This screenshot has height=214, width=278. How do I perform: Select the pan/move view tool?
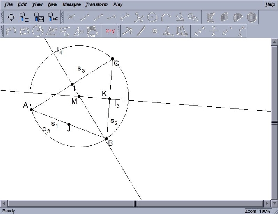(11, 17)
